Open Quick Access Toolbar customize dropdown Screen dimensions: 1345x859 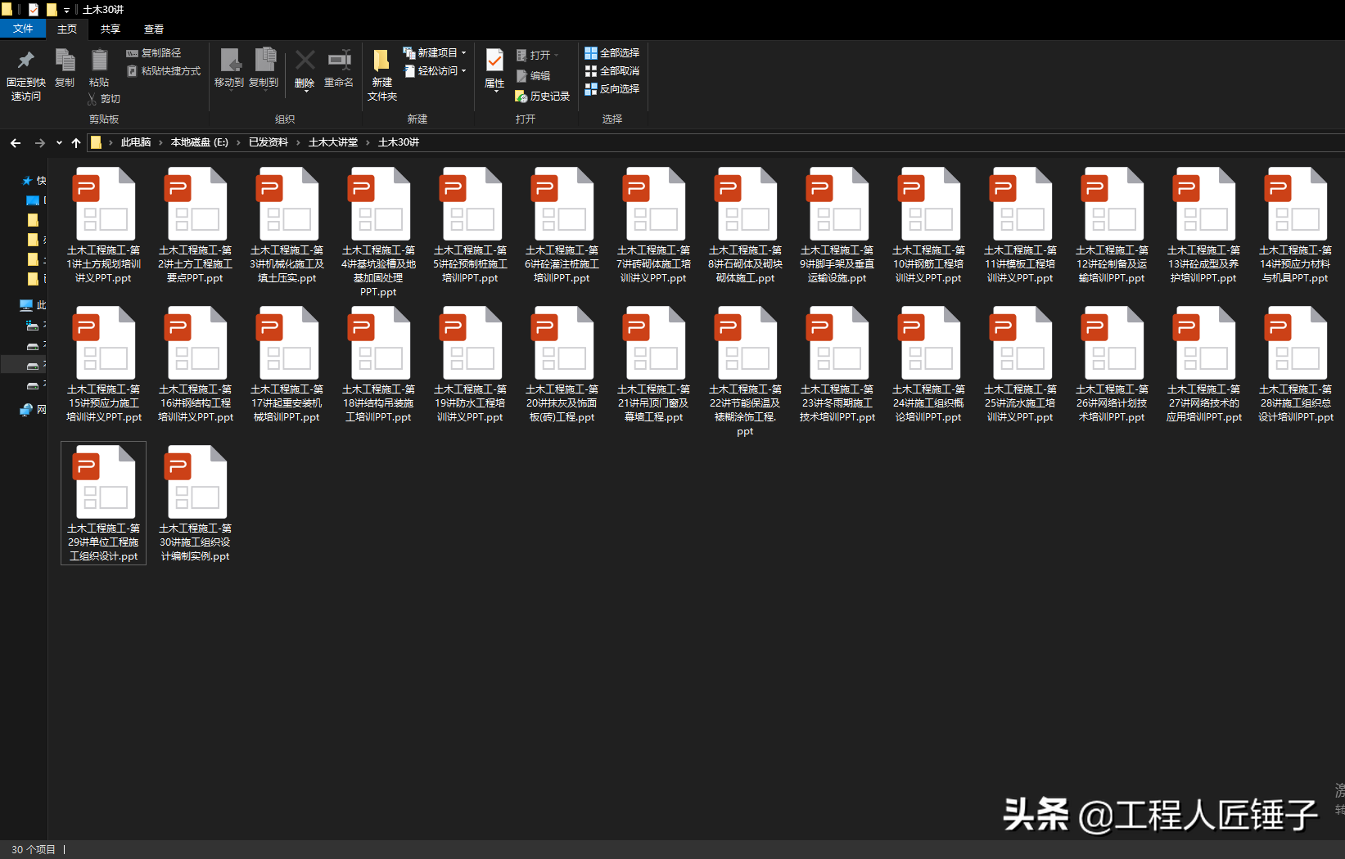point(66,10)
